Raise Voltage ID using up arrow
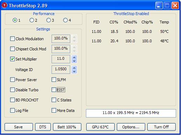This screenshot has height=135, width=181. pos(74,68)
